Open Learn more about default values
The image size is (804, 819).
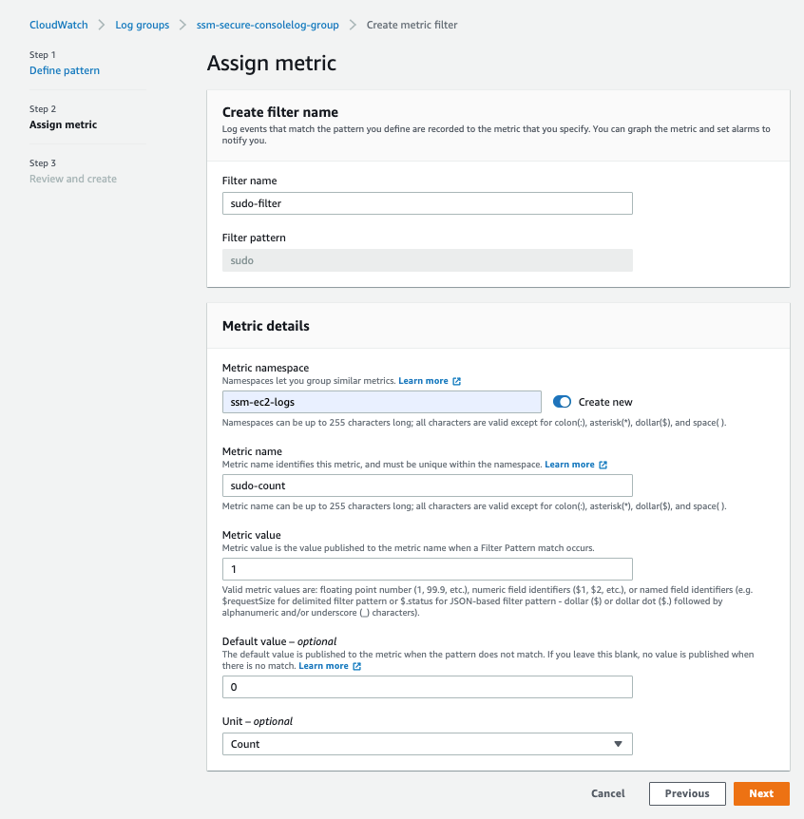coord(323,665)
